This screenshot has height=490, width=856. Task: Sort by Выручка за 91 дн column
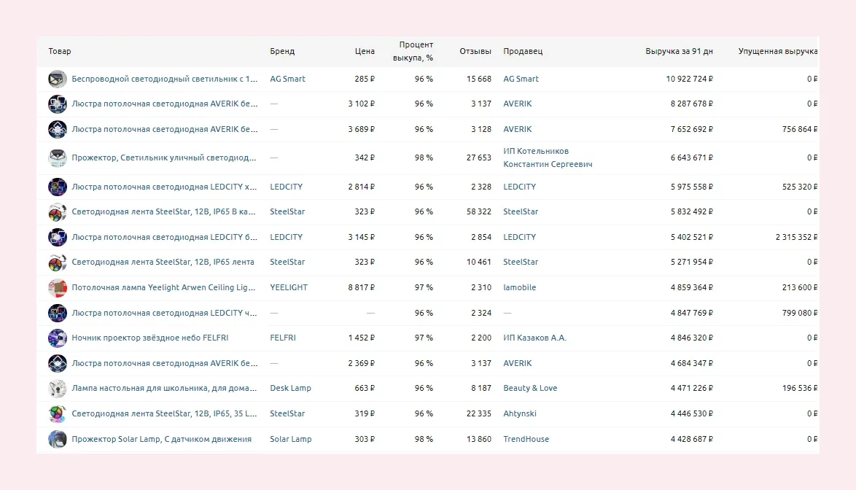click(679, 51)
